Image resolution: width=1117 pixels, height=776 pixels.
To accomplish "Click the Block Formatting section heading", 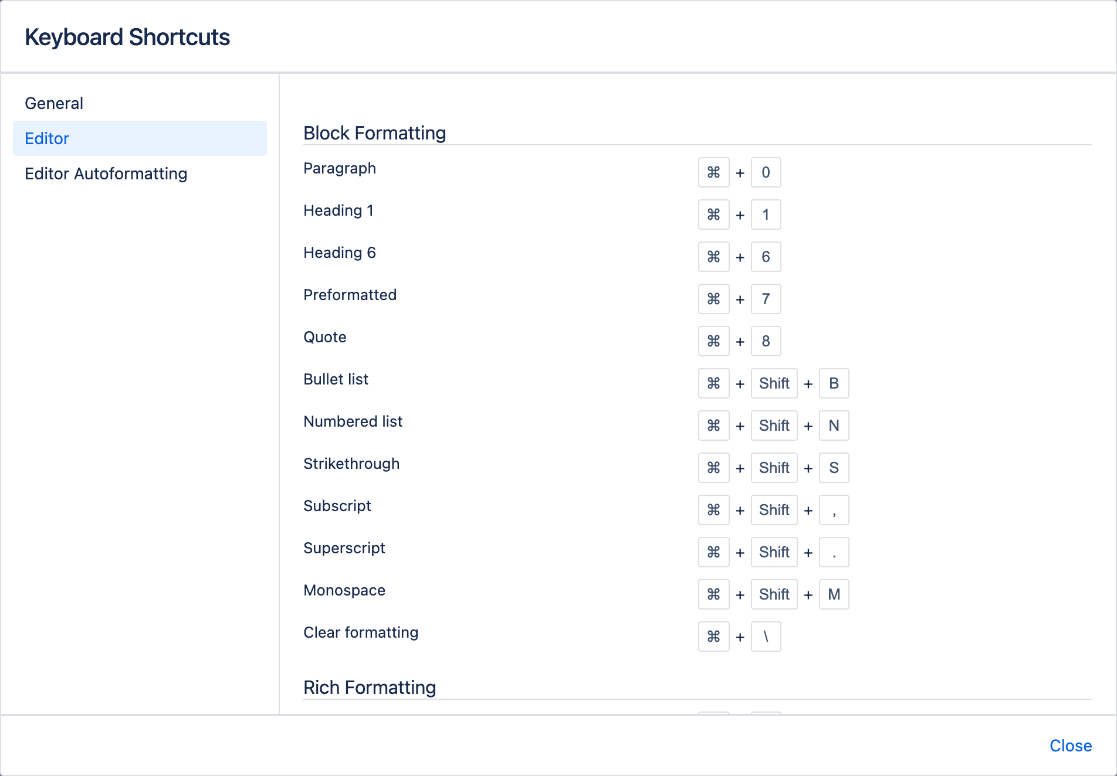I will pos(375,133).
